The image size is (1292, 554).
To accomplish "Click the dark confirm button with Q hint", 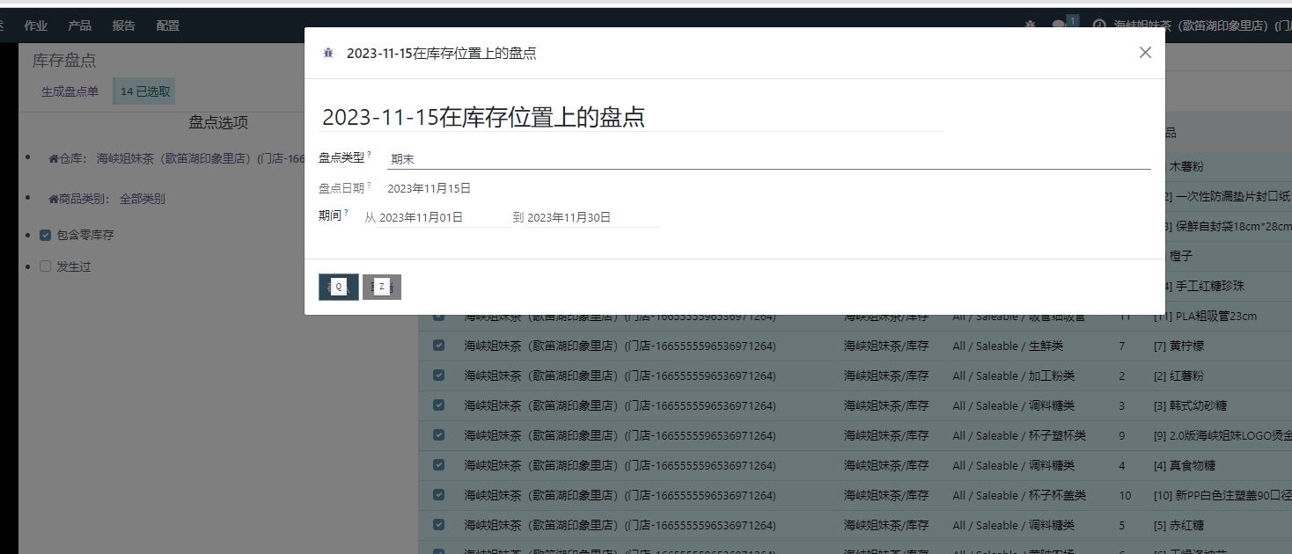I will [x=338, y=287].
